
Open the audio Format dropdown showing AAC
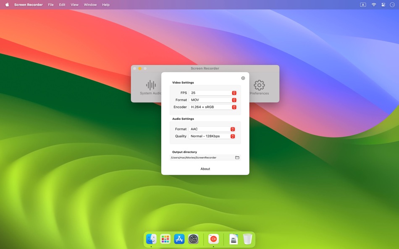coord(212,129)
